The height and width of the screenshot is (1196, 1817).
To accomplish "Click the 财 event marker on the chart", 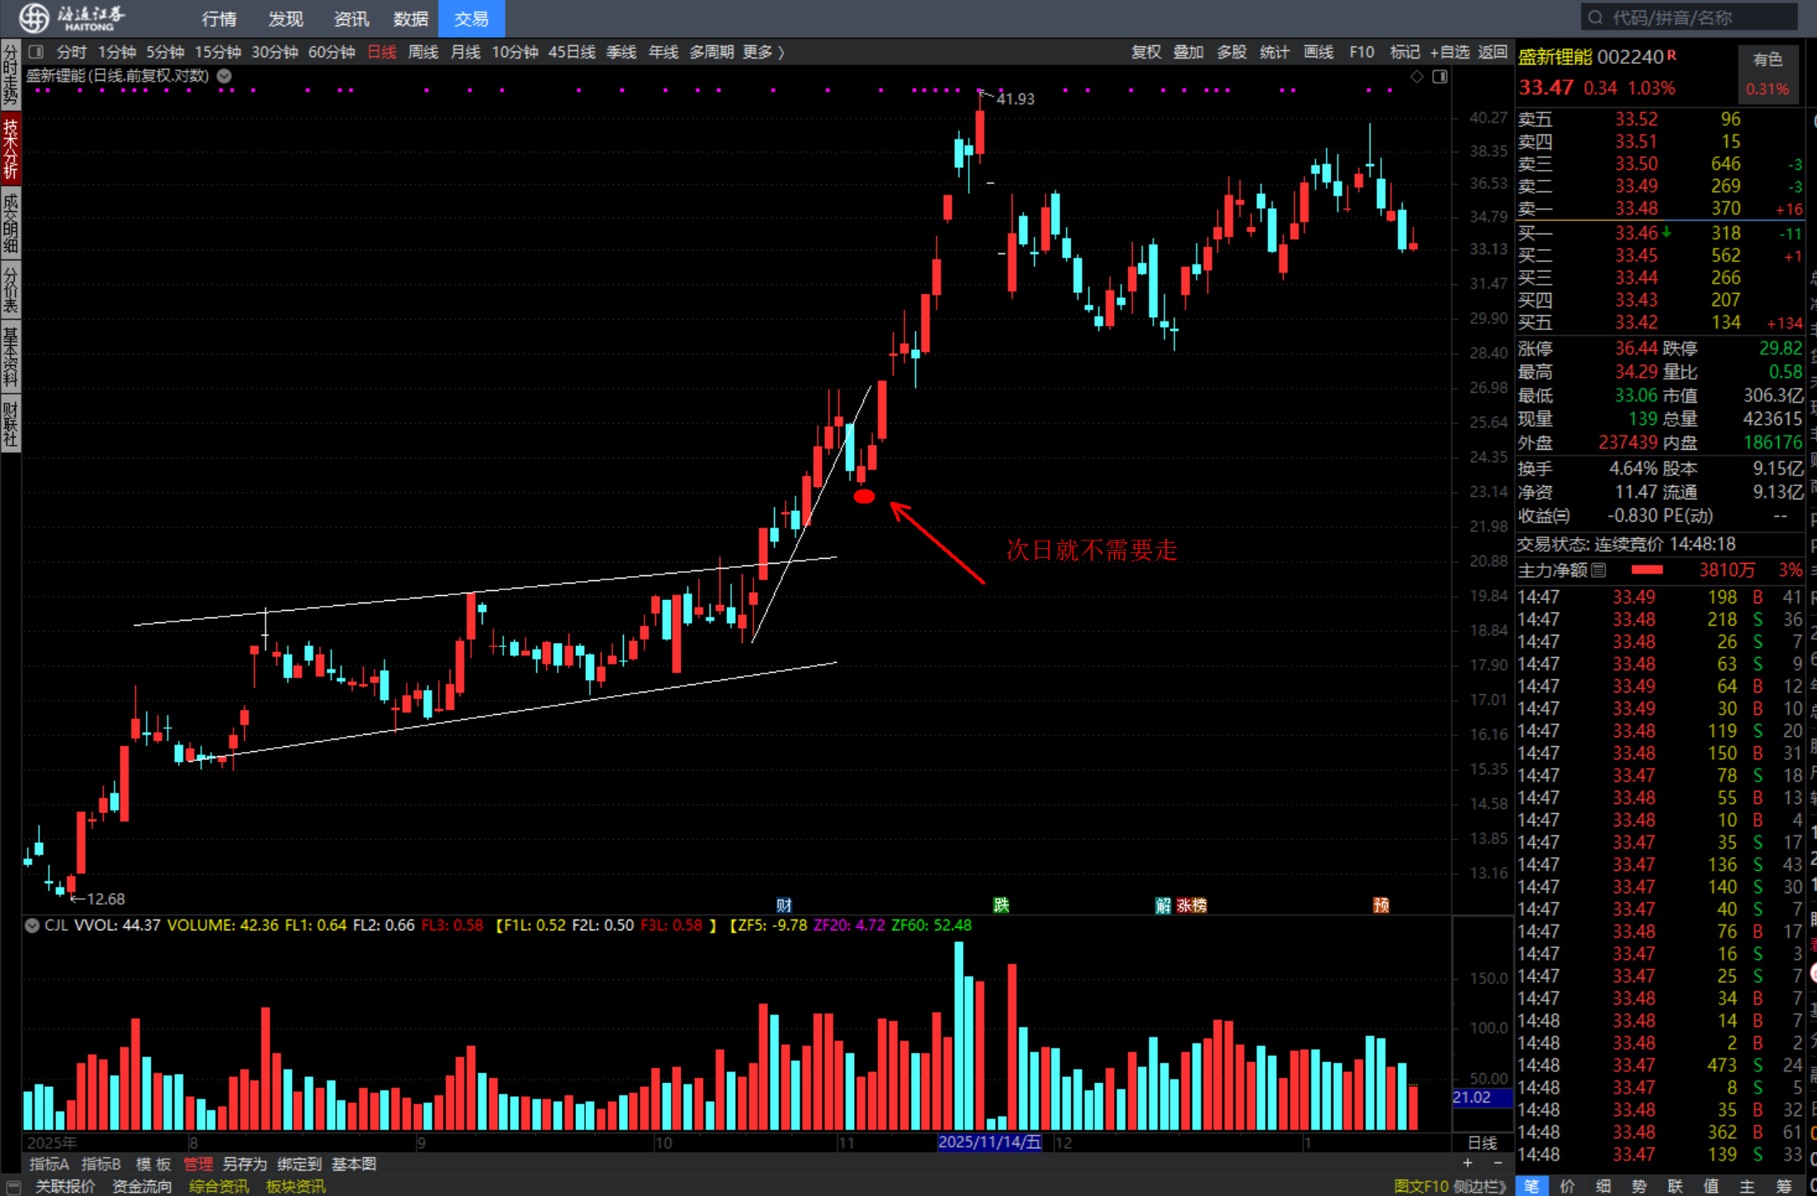I will 783,905.
